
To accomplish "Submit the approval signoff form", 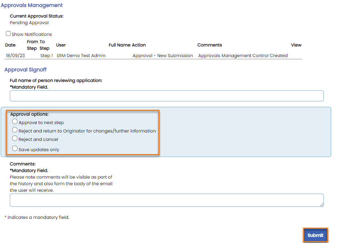I will 315,235.
